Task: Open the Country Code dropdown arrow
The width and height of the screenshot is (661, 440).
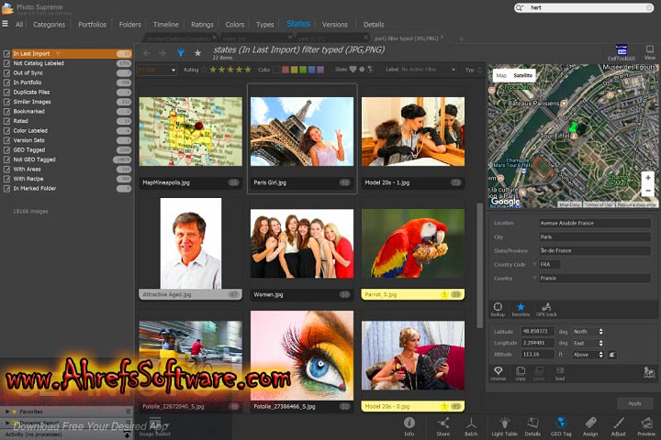Action: (x=534, y=264)
